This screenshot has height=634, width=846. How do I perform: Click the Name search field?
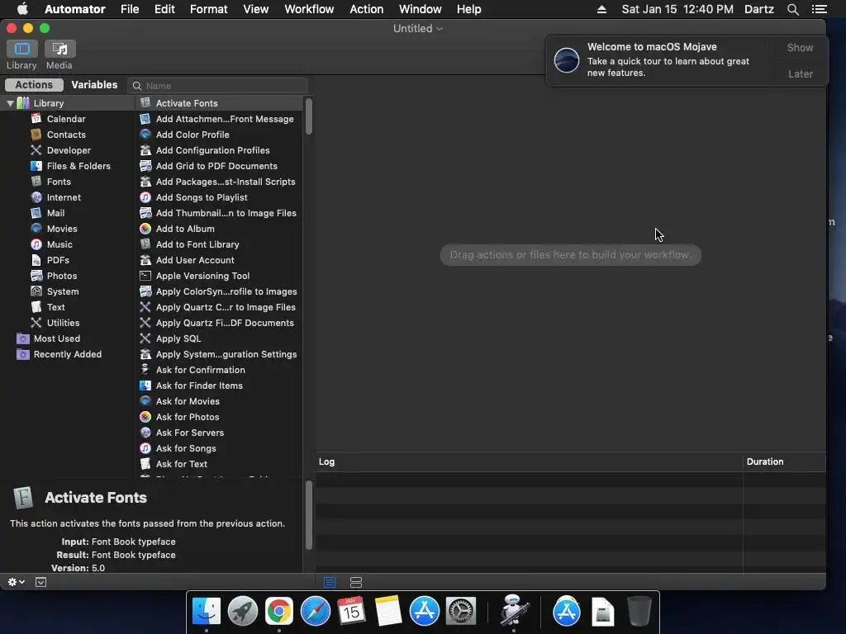218,86
